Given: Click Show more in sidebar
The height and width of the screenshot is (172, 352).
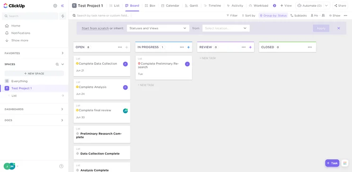Looking at the screenshot, I should point(20,40).
